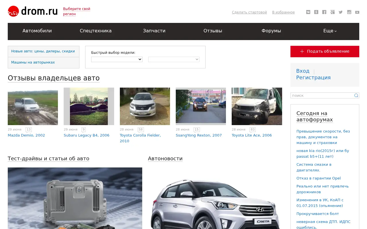
Task: Open Mazda Demio review thumbnail
Action: [33, 106]
